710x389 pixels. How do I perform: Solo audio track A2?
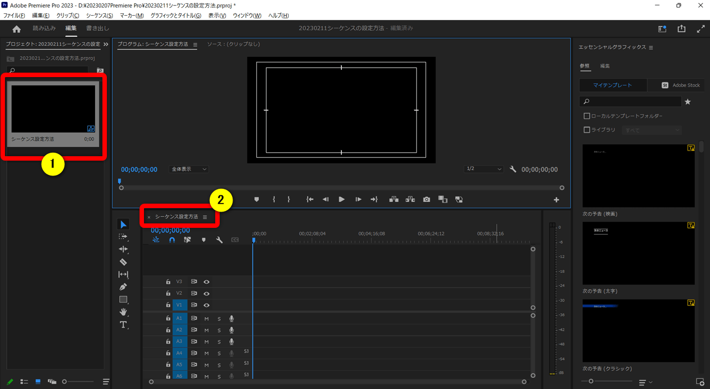pos(219,330)
